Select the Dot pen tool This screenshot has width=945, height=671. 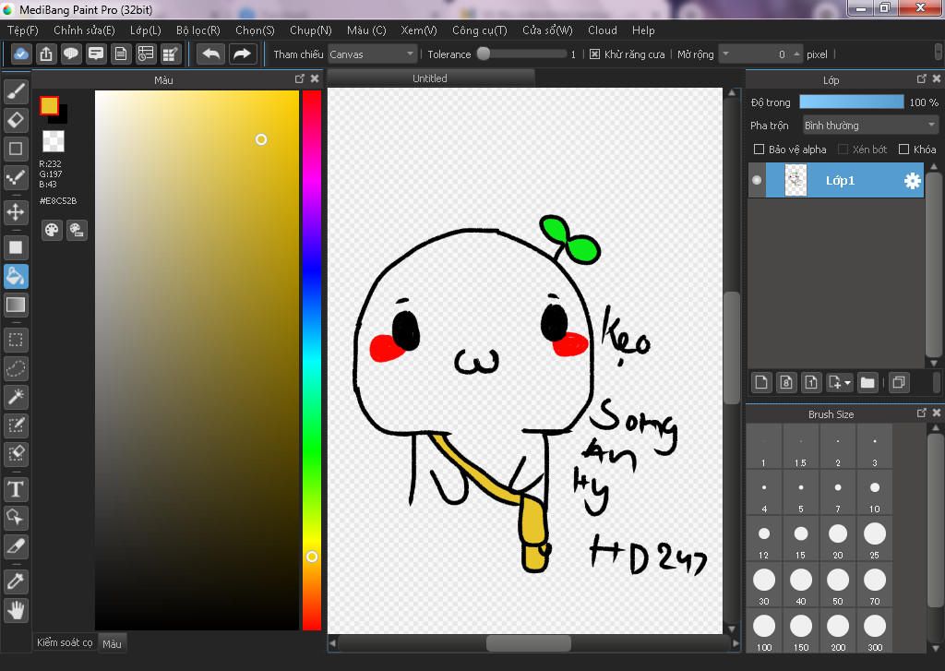(16, 177)
